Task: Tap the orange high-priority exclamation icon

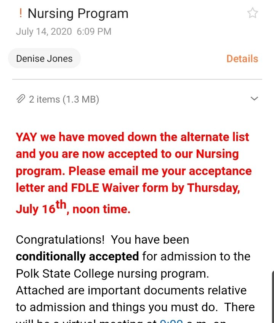Action: pos(20,13)
